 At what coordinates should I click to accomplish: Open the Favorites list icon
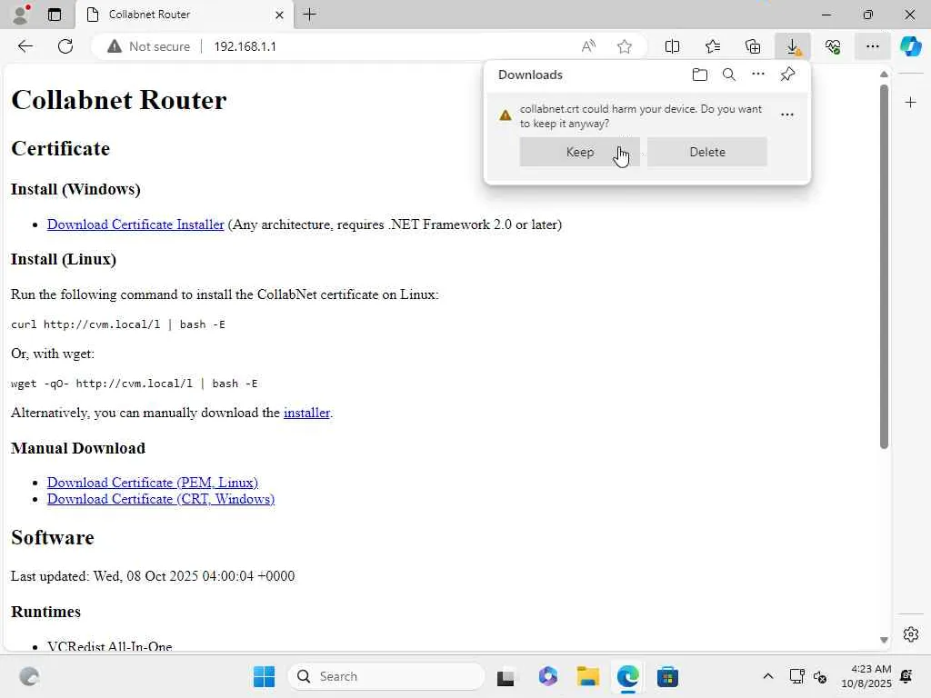point(713,46)
